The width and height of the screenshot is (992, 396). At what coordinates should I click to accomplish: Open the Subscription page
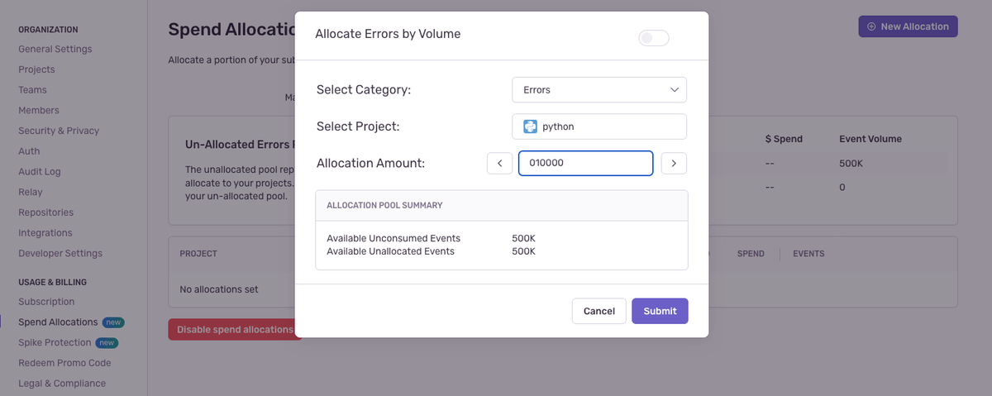pyautogui.click(x=46, y=302)
